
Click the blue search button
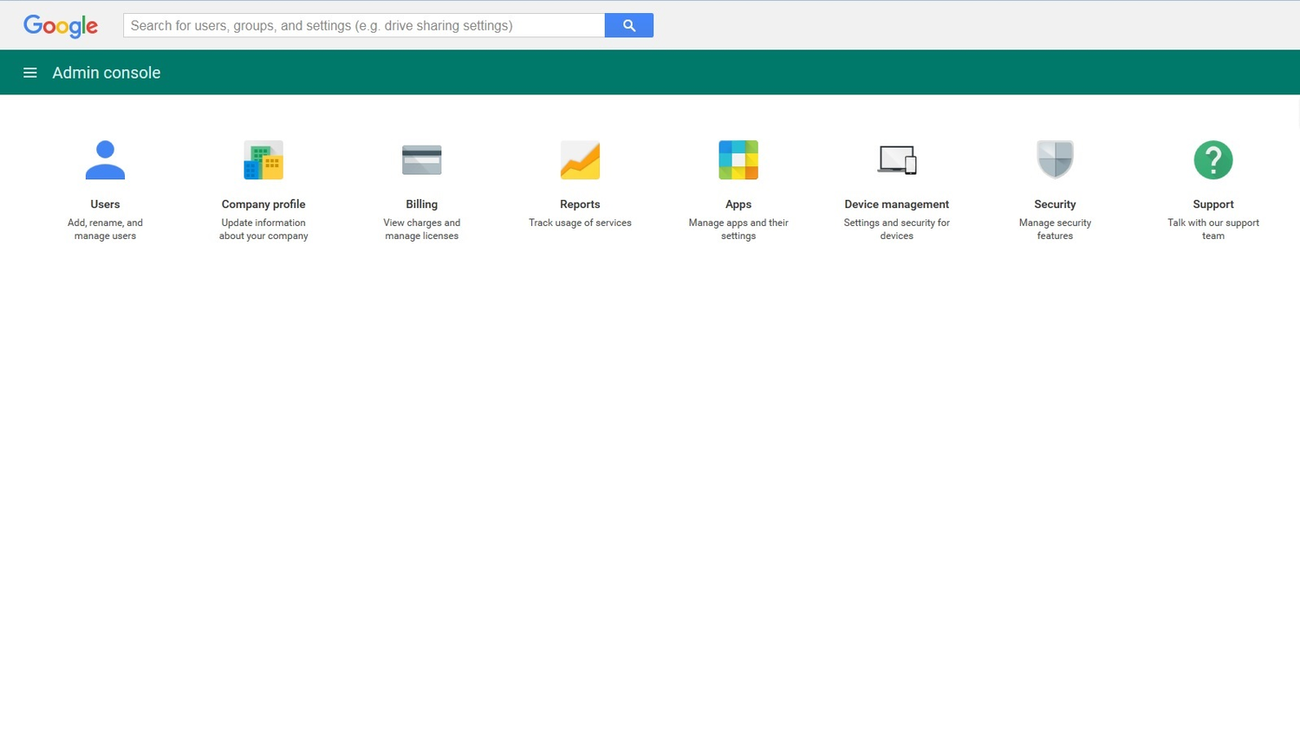point(628,25)
